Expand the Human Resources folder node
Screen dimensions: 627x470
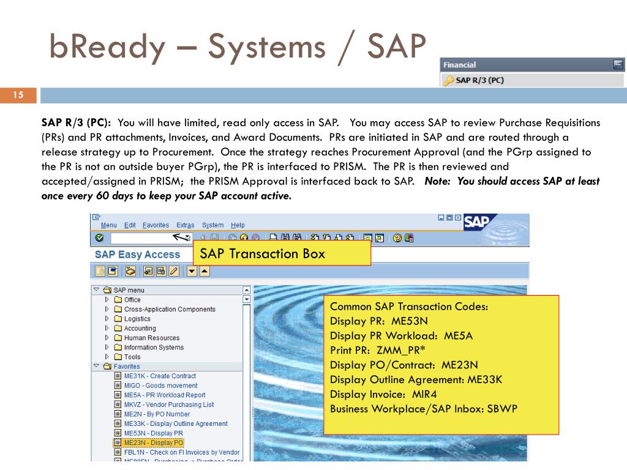(x=107, y=337)
